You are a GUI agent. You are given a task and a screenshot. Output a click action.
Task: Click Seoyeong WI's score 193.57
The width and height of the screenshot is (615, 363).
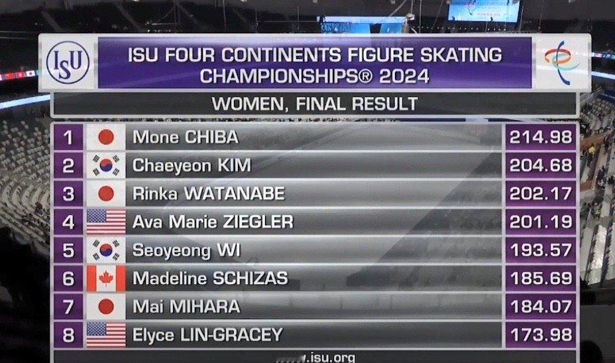click(x=541, y=250)
